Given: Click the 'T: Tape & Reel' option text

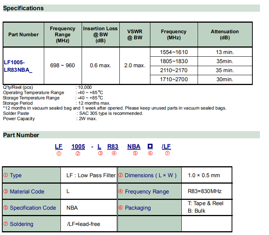Looking at the screenshot, I should click(x=206, y=203).
